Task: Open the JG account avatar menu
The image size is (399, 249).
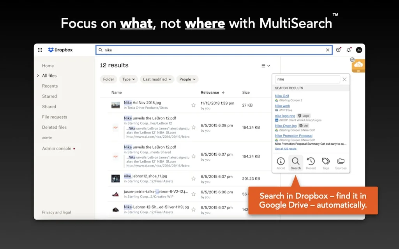Action: tap(359, 50)
